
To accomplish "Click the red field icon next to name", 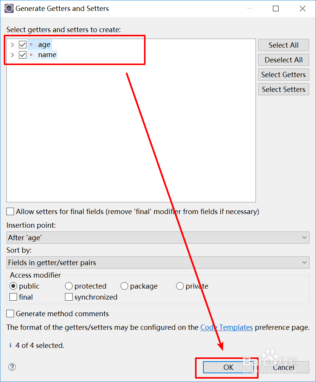I will pyautogui.click(x=31, y=55).
